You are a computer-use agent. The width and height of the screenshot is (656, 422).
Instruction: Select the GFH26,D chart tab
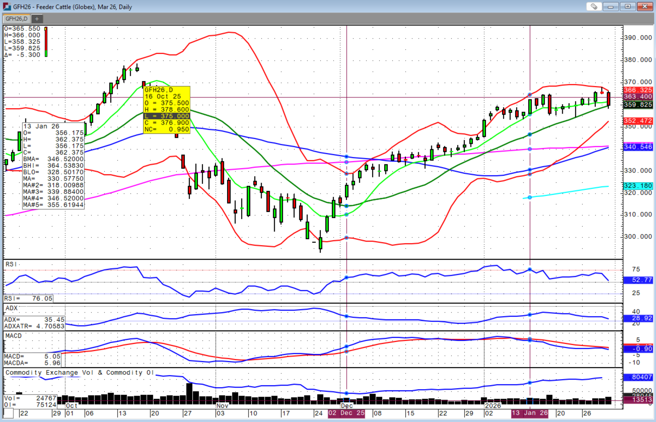click(x=16, y=19)
